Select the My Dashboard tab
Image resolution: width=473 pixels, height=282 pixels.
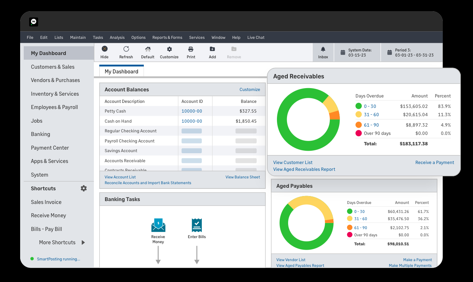121,72
